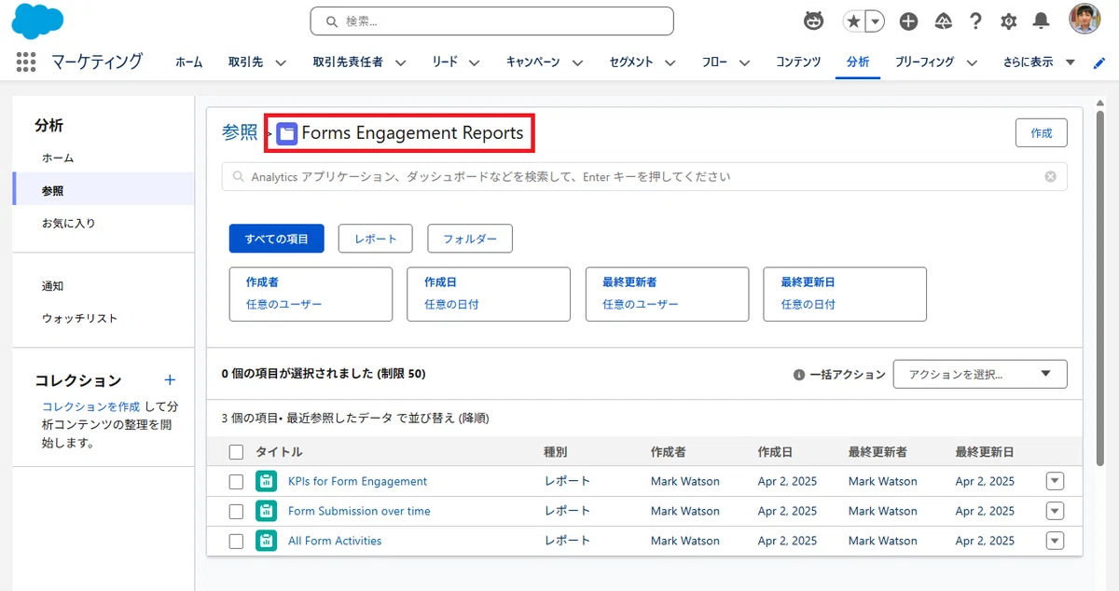Open row actions for Form Submission over time

pos(1055,511)
